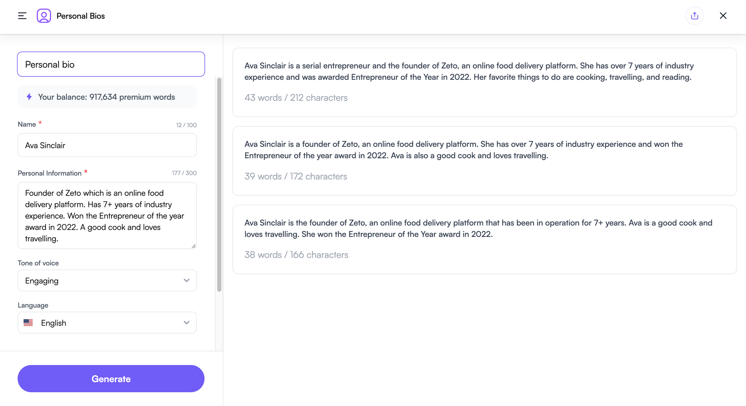This screenshot has width=746, height=406.
Task: Click the textarea resize grip handle
Action: tap(194, 246)
